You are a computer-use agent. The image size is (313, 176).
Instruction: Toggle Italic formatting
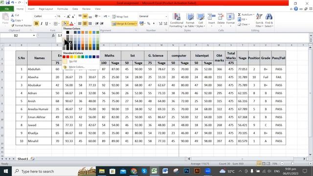point(42,23)
